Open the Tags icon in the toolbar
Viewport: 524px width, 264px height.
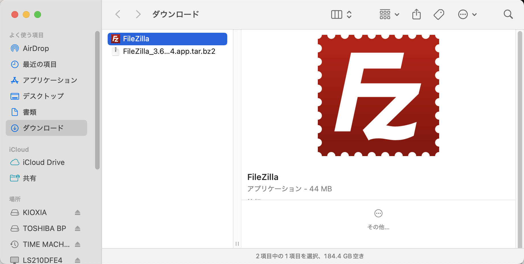pos(439,14)
